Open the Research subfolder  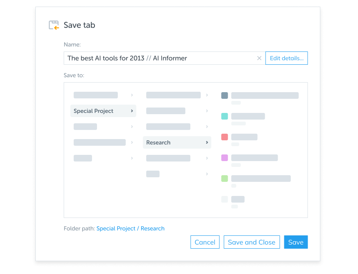[x=159, y=142]
